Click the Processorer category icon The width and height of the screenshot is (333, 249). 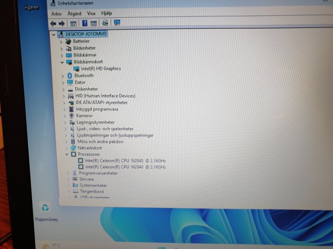[x=74, y=154]
